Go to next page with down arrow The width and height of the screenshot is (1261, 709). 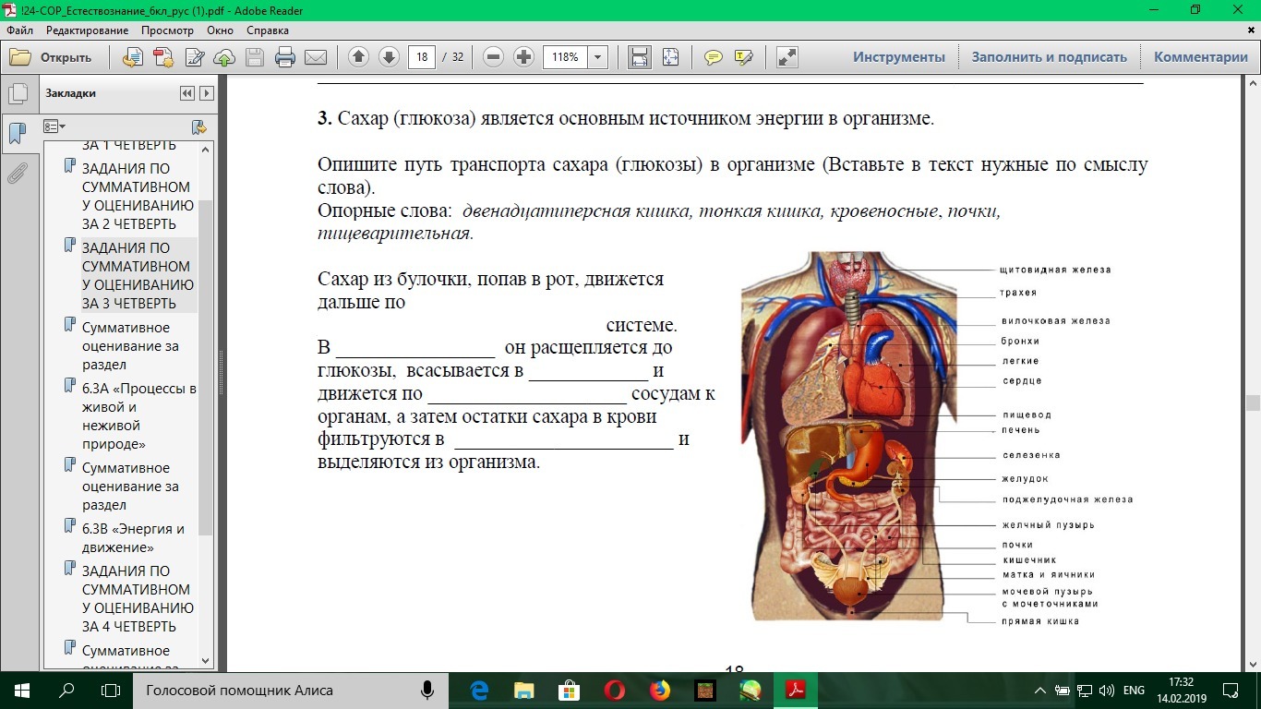[x=389, y=57]
